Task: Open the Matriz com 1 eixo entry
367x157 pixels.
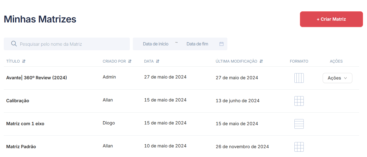Action: [x=25, y=124]
